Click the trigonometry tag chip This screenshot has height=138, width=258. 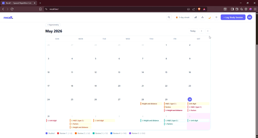[53, 25]
